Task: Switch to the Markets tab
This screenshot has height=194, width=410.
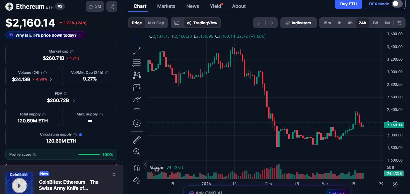Action: click(x=166, y=6)
